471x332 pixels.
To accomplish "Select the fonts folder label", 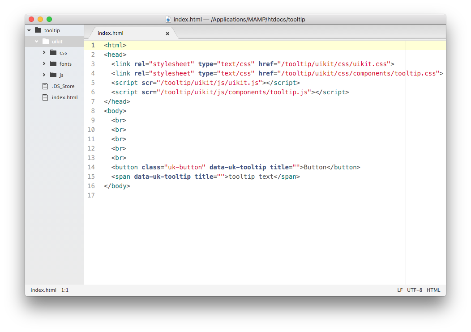I will click(x=65, y=64).
